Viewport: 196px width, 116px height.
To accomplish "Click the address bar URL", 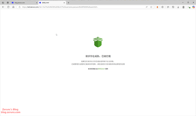I will pyautogui.click(x=60, y=7).
